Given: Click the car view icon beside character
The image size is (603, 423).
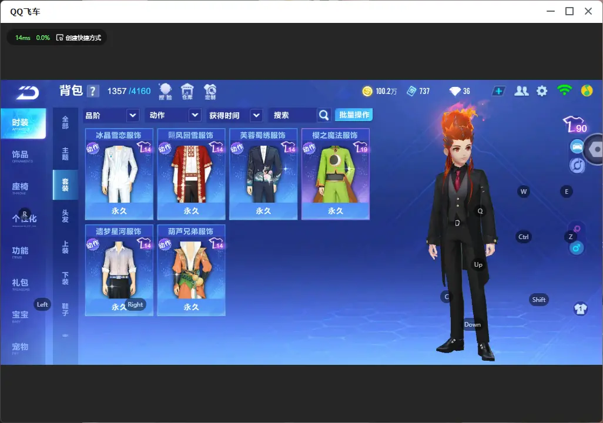Looking at the screenshot, I should [x=577, y=147].
